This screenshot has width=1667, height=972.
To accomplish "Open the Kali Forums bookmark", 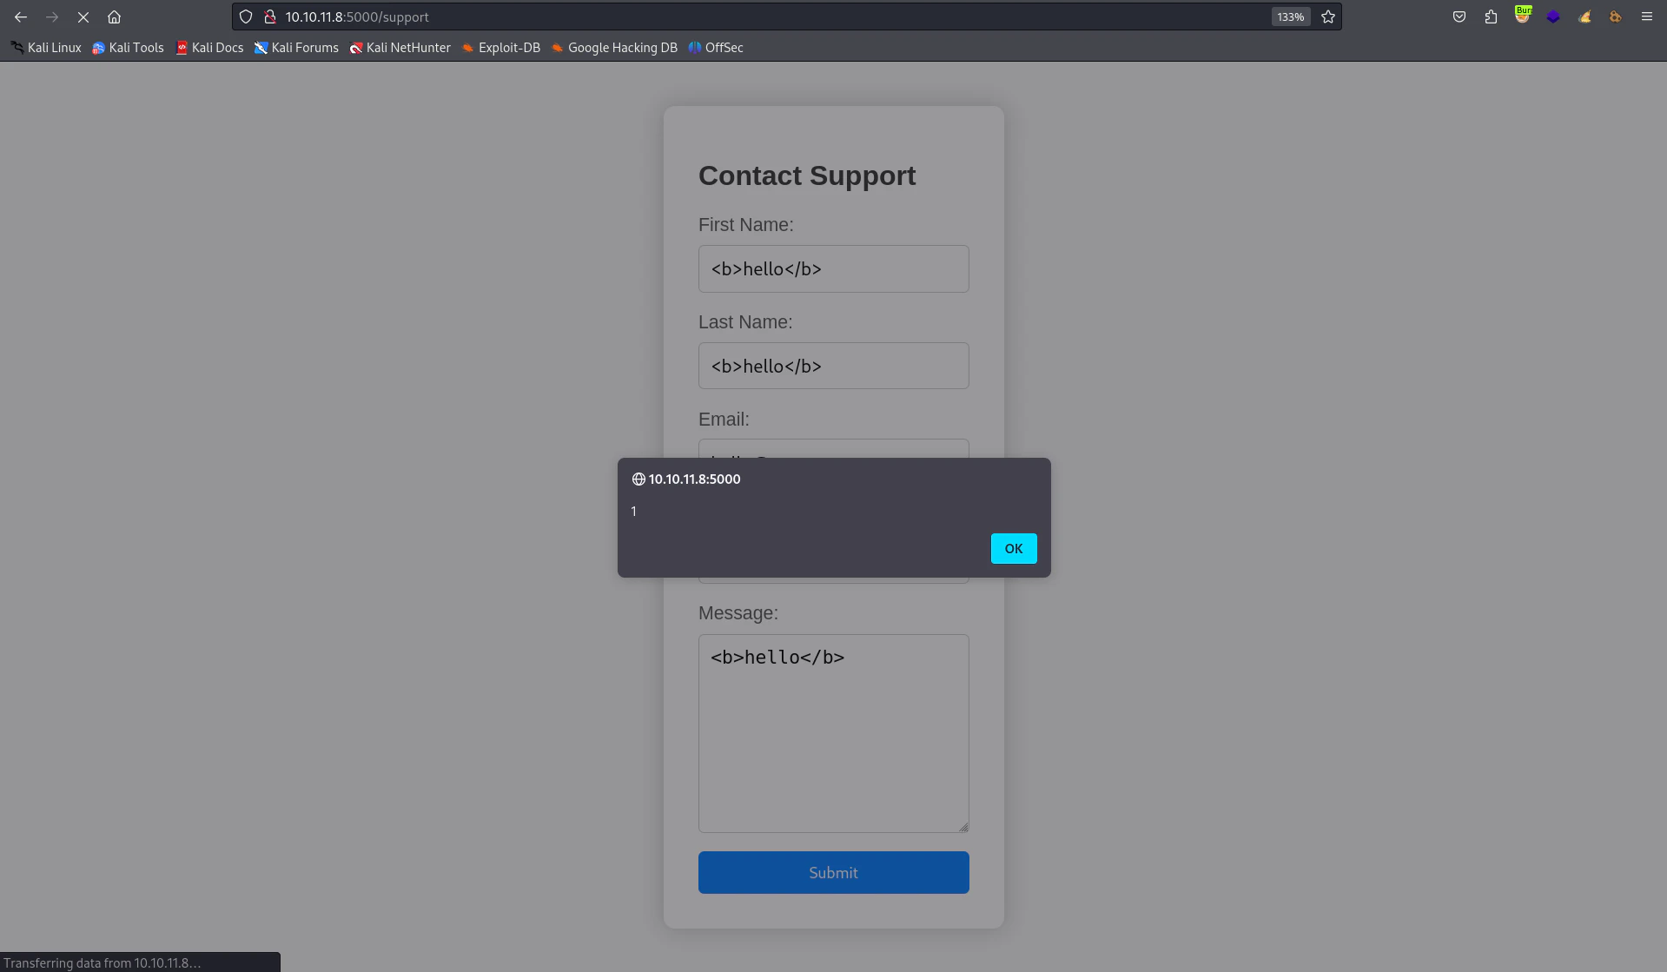I will tap(296, 48).
